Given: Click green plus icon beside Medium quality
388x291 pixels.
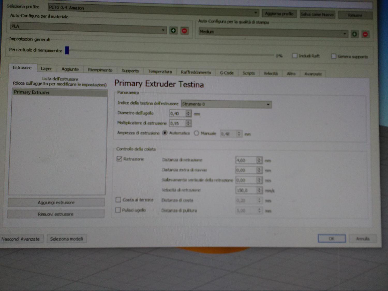Looking at the screenshot, I should pos(355,34).
